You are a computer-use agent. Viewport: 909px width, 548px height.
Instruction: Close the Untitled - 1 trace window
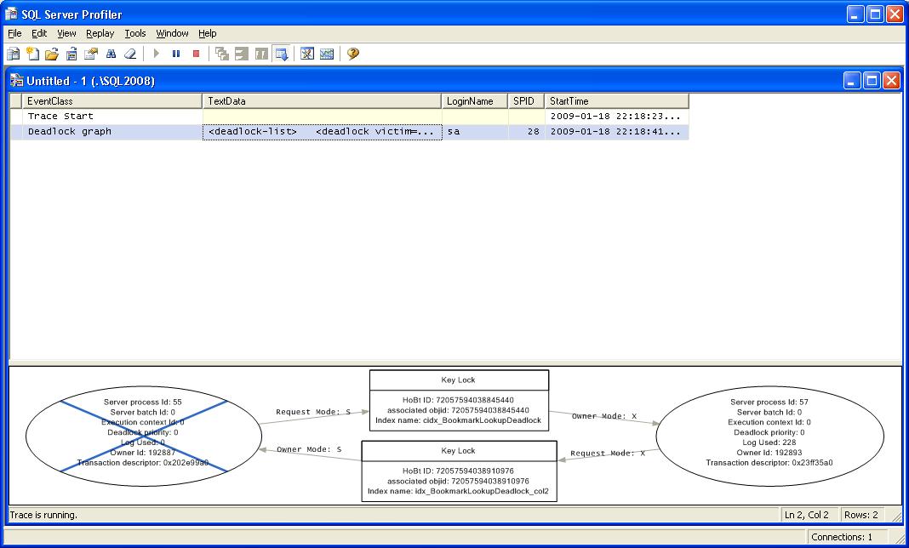(892, 81)
